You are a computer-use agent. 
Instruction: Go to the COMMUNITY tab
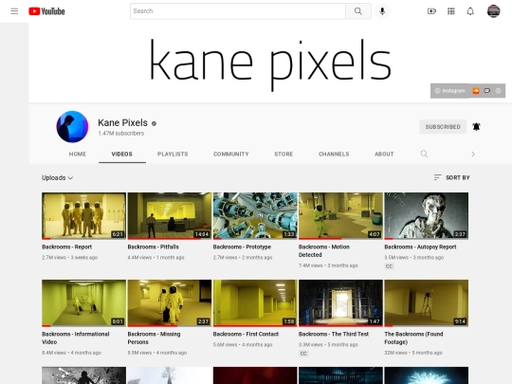tap(230, 154)
